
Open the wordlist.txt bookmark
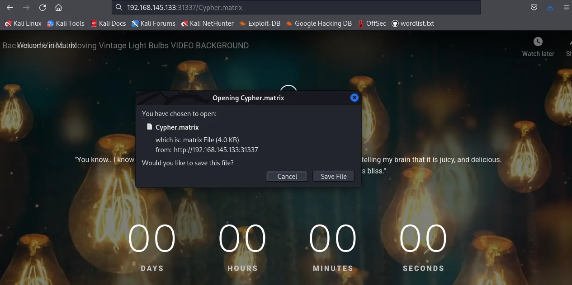coord(413,23)
